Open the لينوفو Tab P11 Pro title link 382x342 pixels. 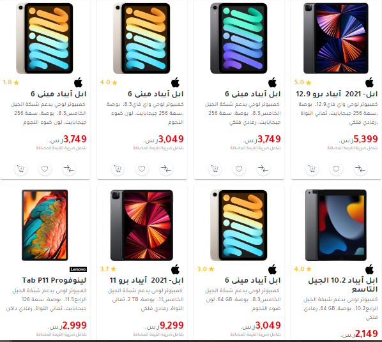pyautogui.click(x=54, y=280)
